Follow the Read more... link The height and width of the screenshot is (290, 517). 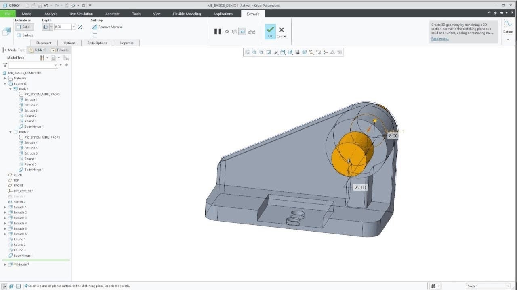(440, 39)
